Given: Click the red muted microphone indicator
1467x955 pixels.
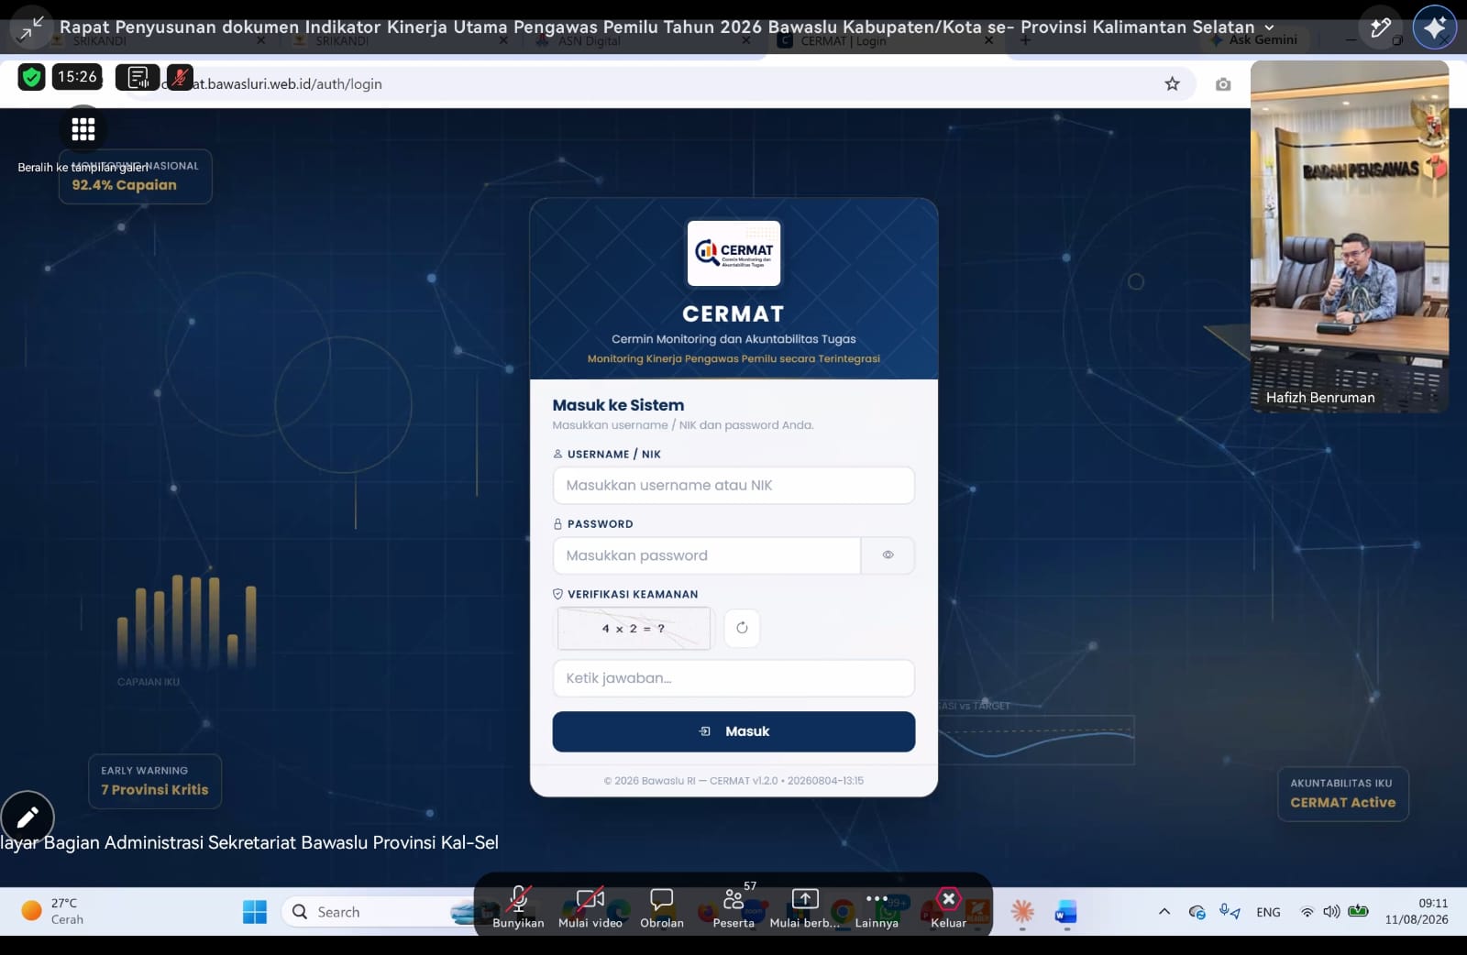Looking at the screenshot, I should coord(180,77).
